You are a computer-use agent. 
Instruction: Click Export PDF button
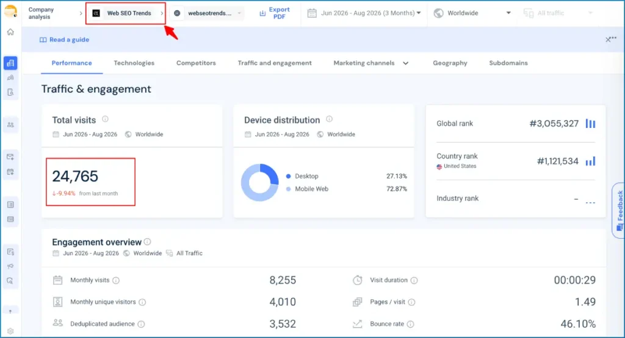[x=275, y=13]
